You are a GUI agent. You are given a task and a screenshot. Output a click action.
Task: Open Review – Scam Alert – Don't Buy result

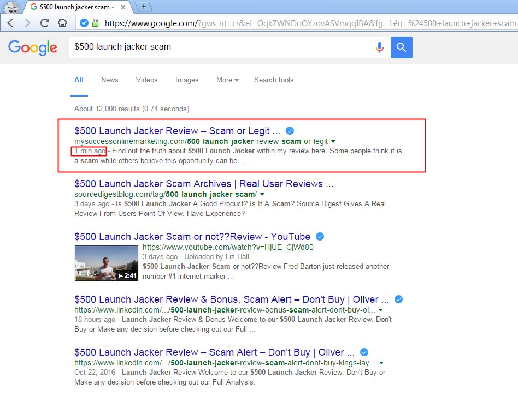pos(214,352)
